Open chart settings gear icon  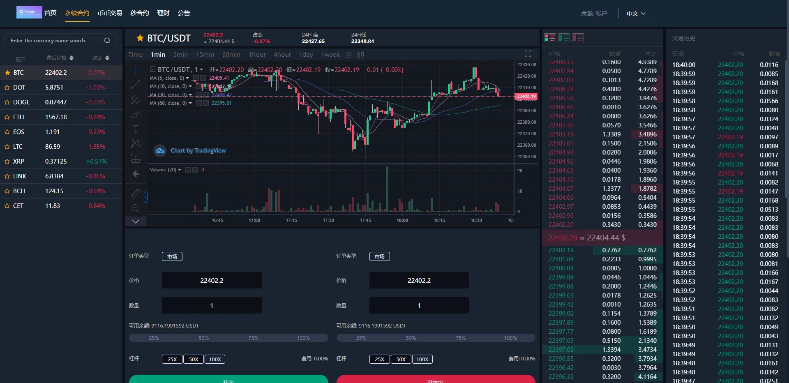[349, 55]
